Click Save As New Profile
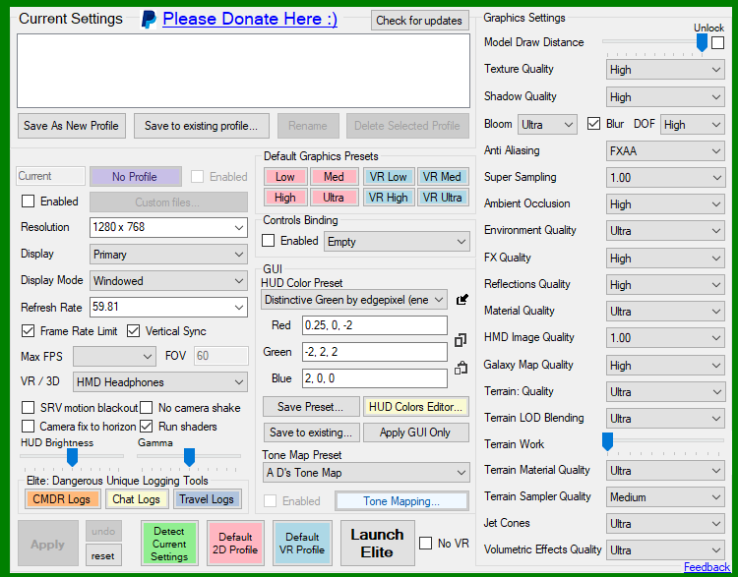The width and height of the screenshot is (738, 577). pyautogui.click(x=72, y=126)
